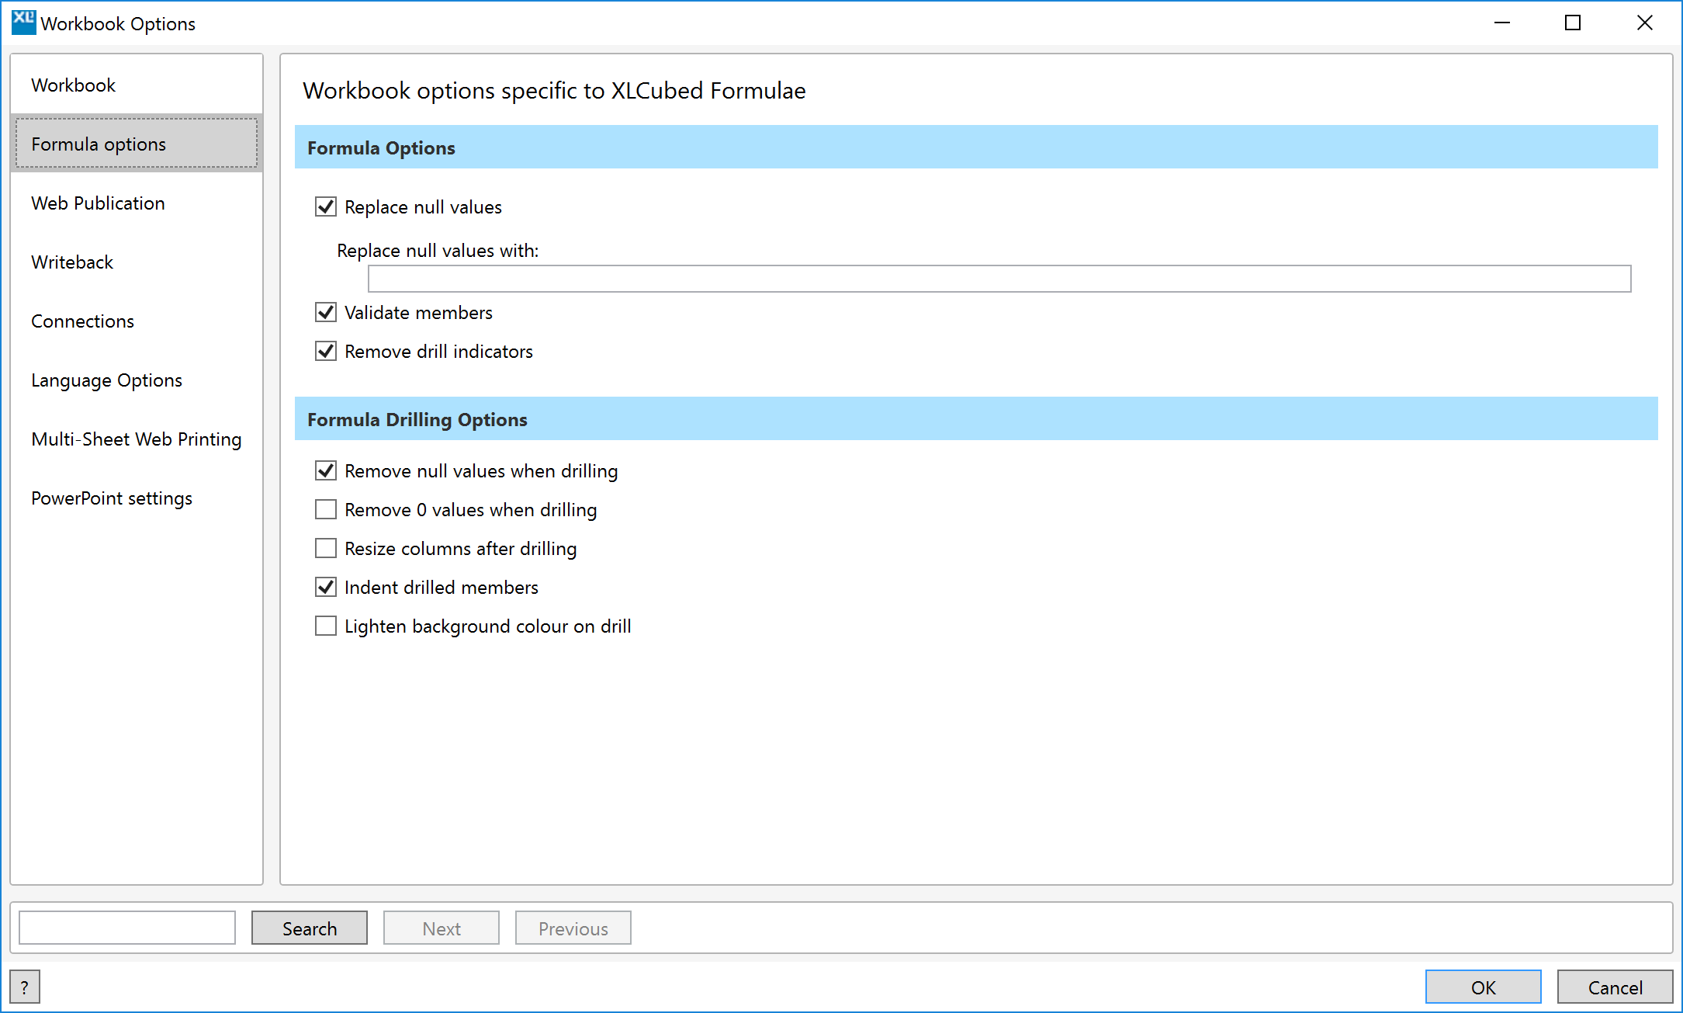Maximize the Workbook Options window
This screenshot has width=1683, height=1013.
1573,23
